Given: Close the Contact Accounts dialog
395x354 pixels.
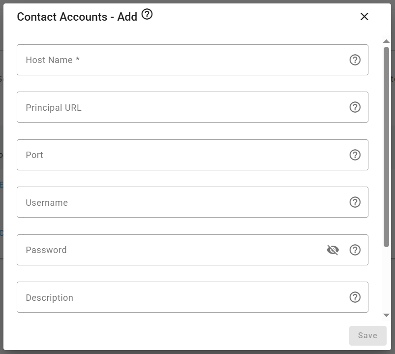Looking at the screenshot, I should (x=365, y=17).
